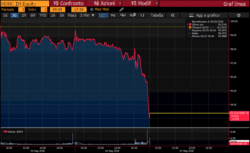Select the line chart type icon
The image size is (250, 153).
point(103,15)
